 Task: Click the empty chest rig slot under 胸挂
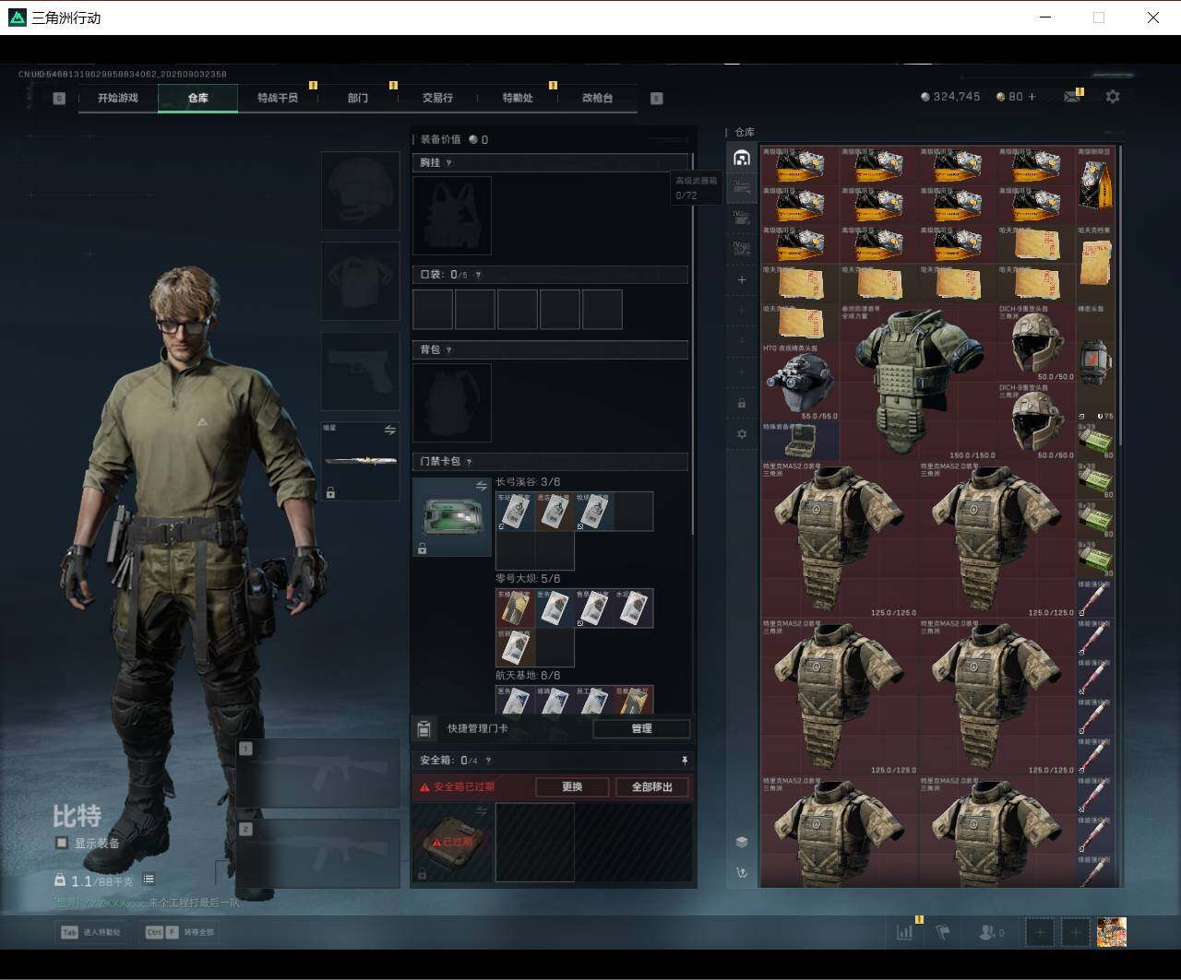(x=452, y=216)
